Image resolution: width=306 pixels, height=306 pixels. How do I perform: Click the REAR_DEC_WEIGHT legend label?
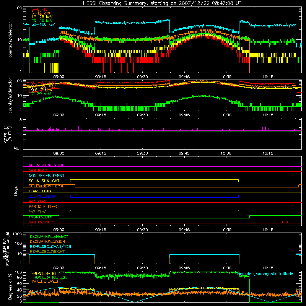(x=47, y=252)
